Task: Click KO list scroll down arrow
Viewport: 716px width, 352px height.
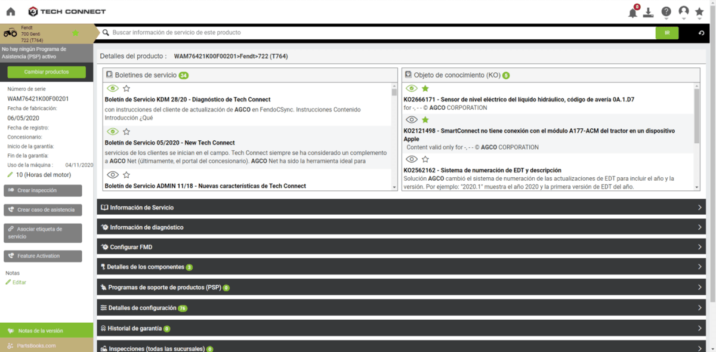Action: (x=696, y=187)
